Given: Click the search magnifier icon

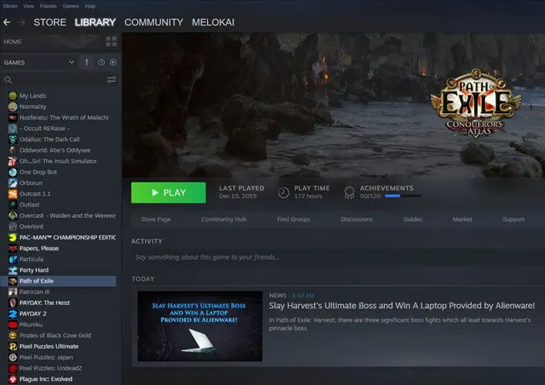Looking at the screenshot, I should tap(8, 79).
